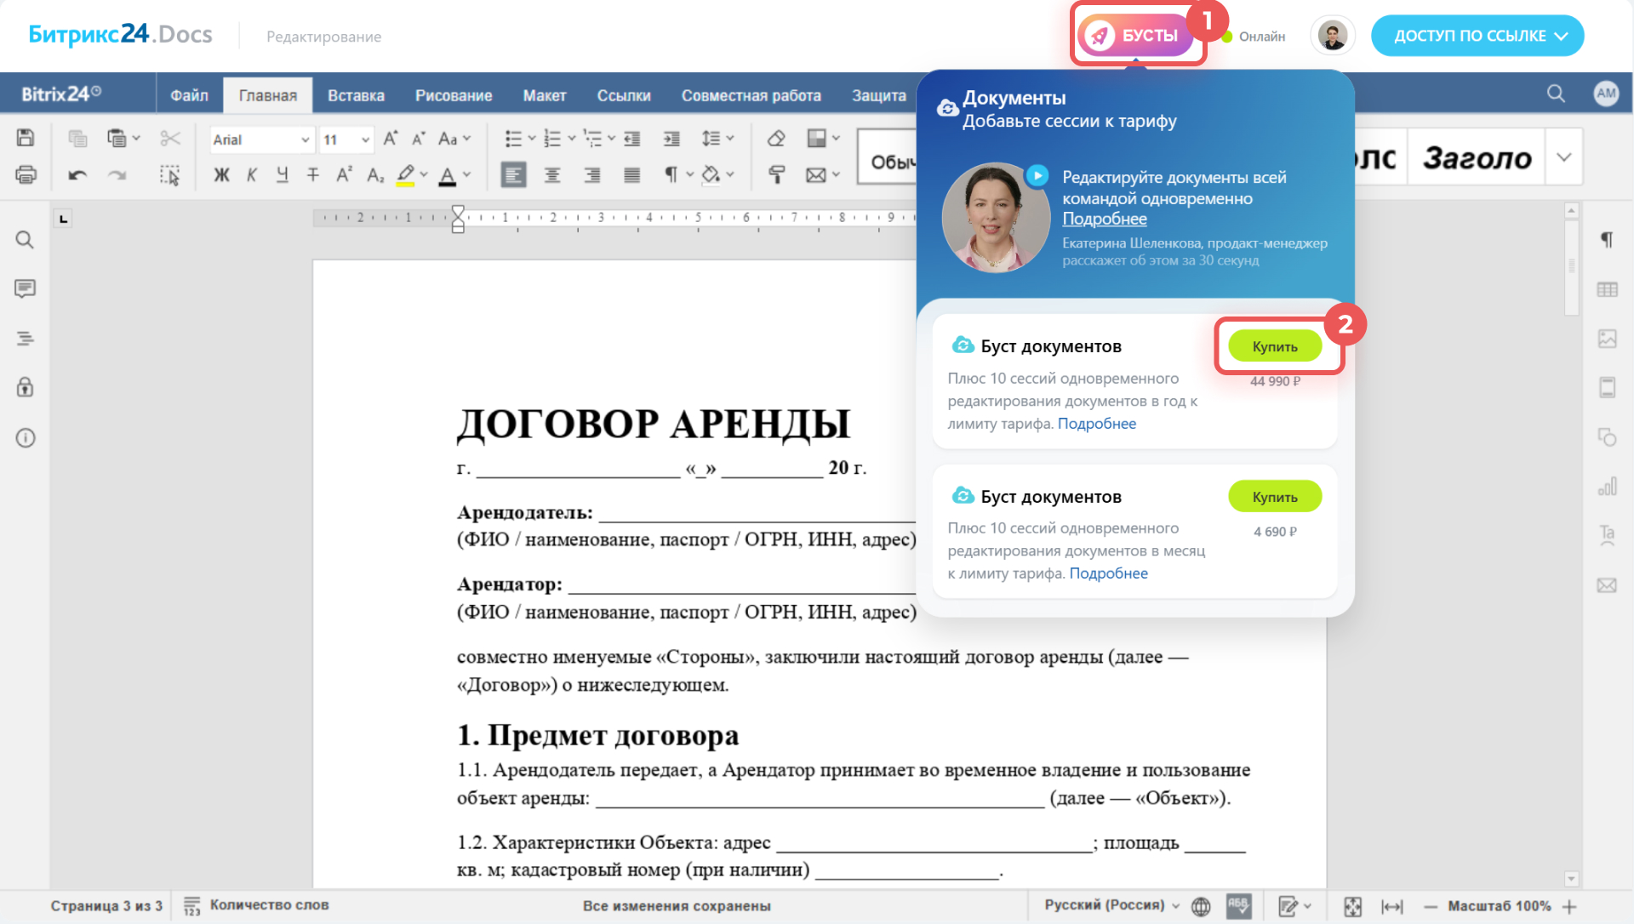Expand the font size 11 dropdown

coord(365,140)
